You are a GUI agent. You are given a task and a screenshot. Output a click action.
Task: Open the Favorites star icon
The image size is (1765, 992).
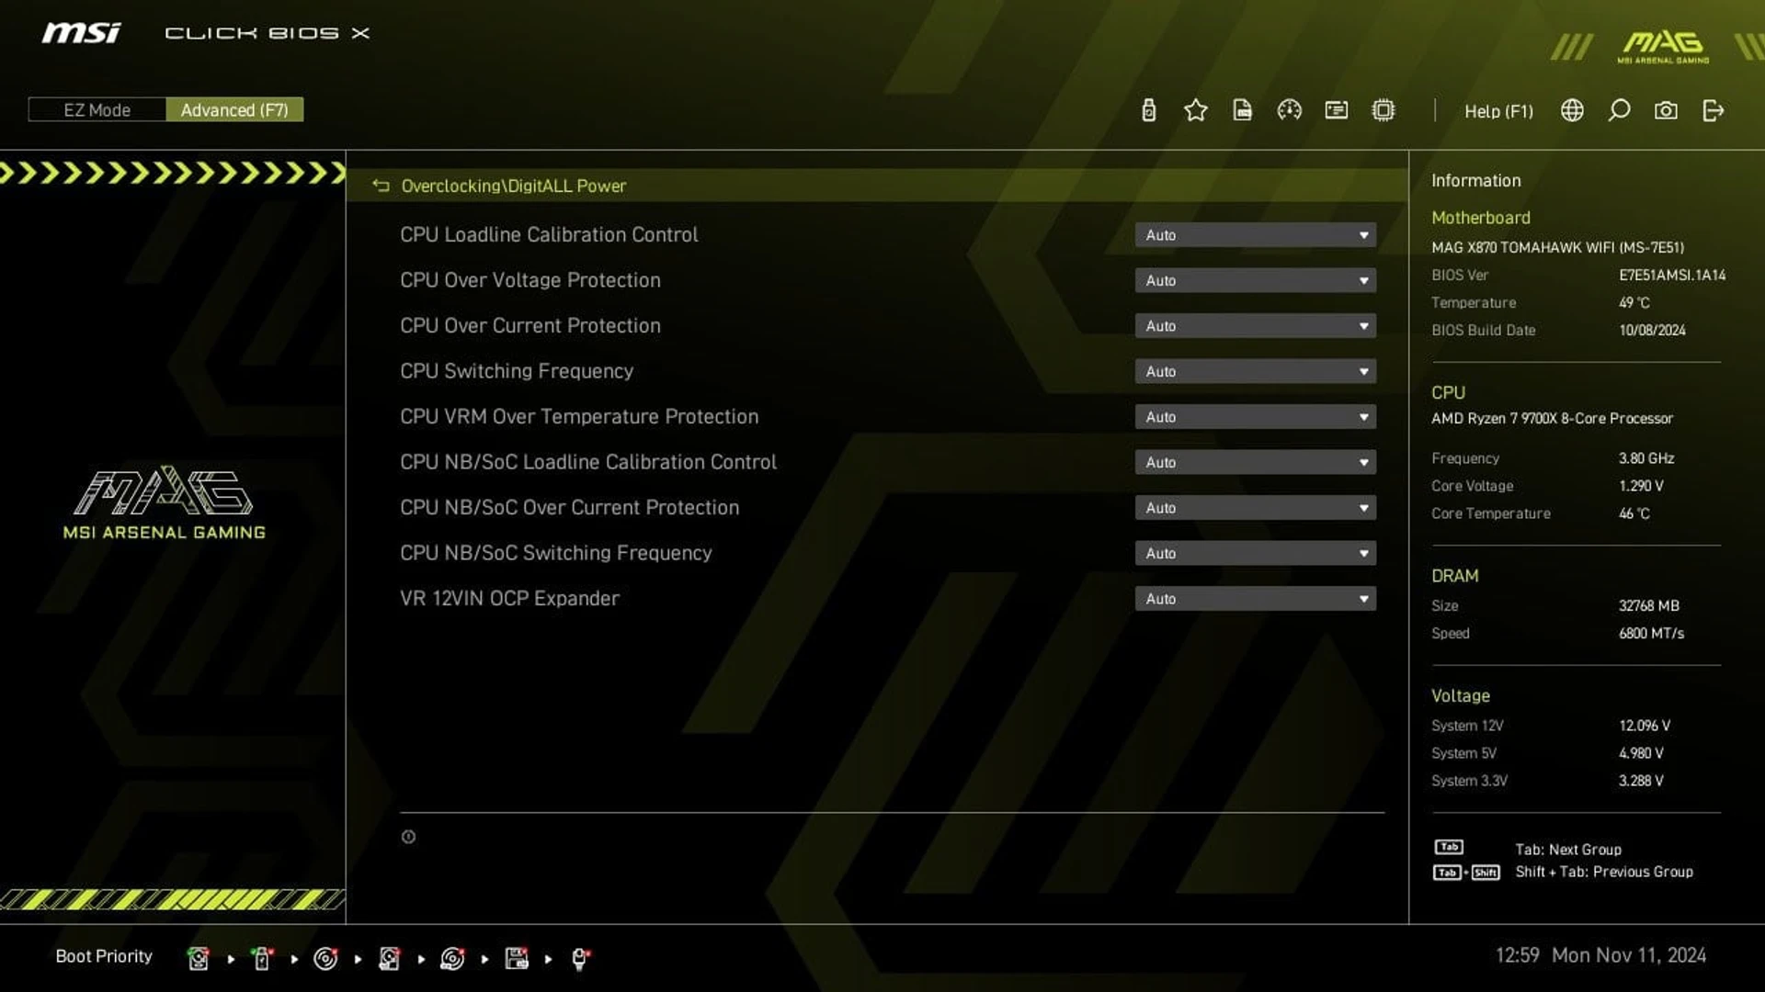click(1195, 110)
